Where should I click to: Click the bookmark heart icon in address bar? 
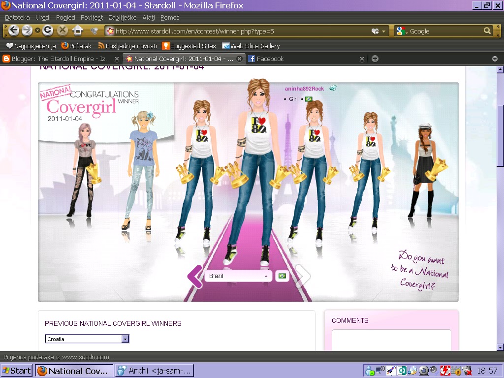(375, 31)
